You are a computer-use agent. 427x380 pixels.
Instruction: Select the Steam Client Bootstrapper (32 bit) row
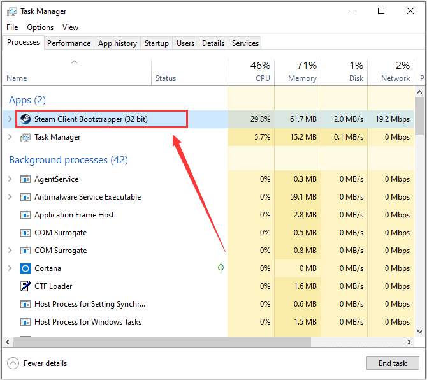pos(208,119)
